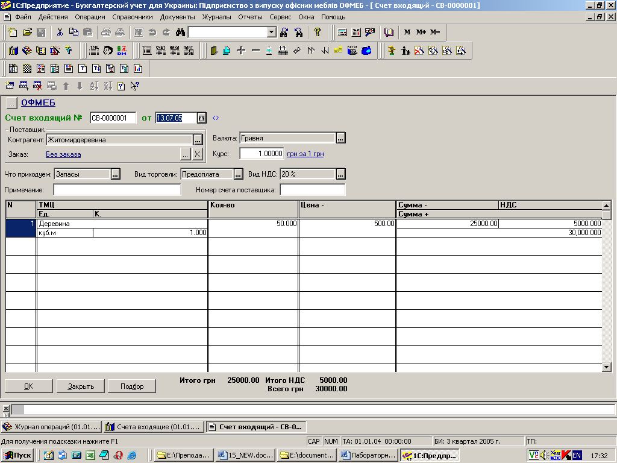Click the M+ memory button
617x463 pixels.
pos(421,33)
